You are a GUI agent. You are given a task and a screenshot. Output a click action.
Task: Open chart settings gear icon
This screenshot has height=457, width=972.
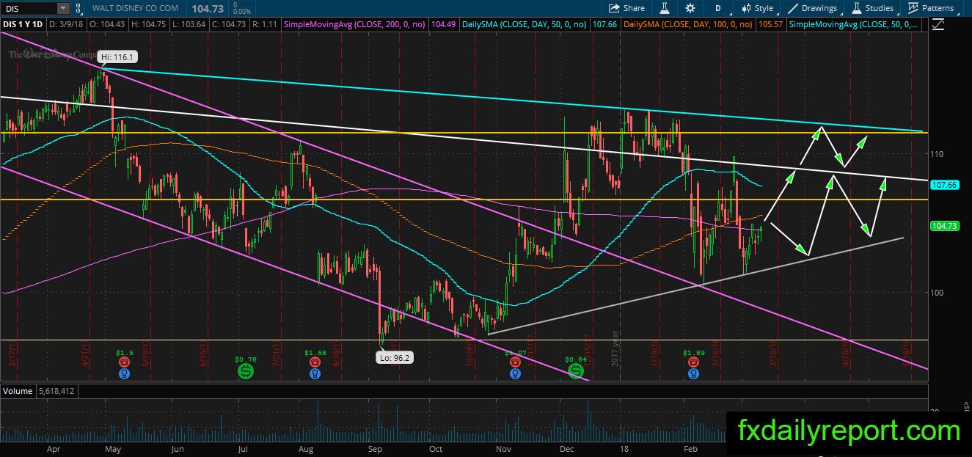click(690, 8)
